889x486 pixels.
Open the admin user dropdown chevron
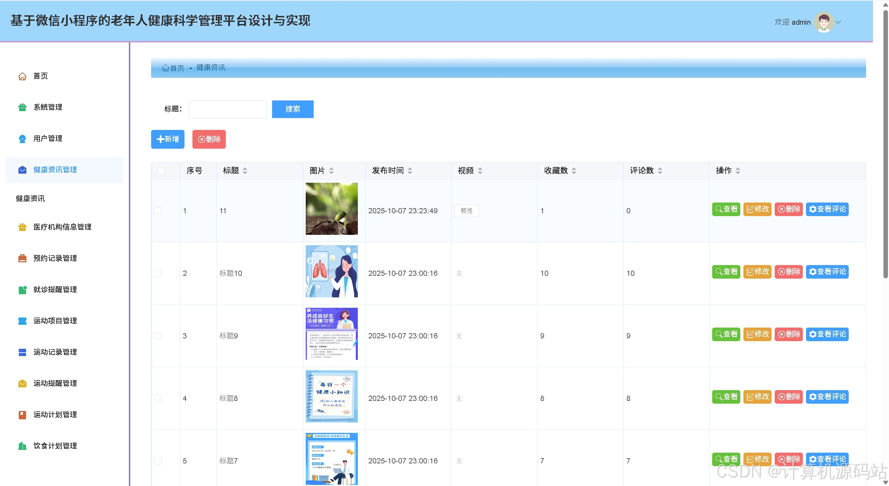[x=838, y=22]
